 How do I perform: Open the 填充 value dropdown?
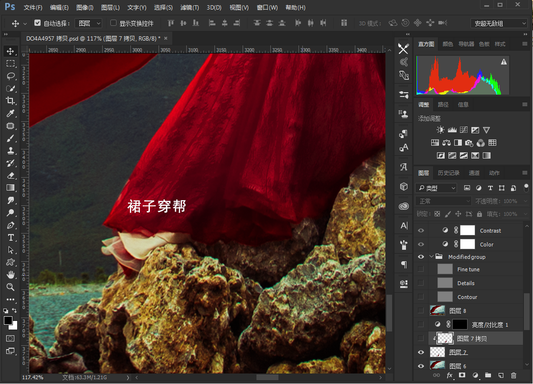pyautogui.click(x=525, y=214)
